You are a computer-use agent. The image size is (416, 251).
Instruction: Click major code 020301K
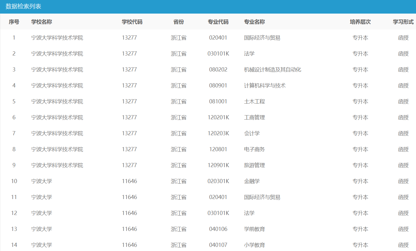click(x=218, y=181)
